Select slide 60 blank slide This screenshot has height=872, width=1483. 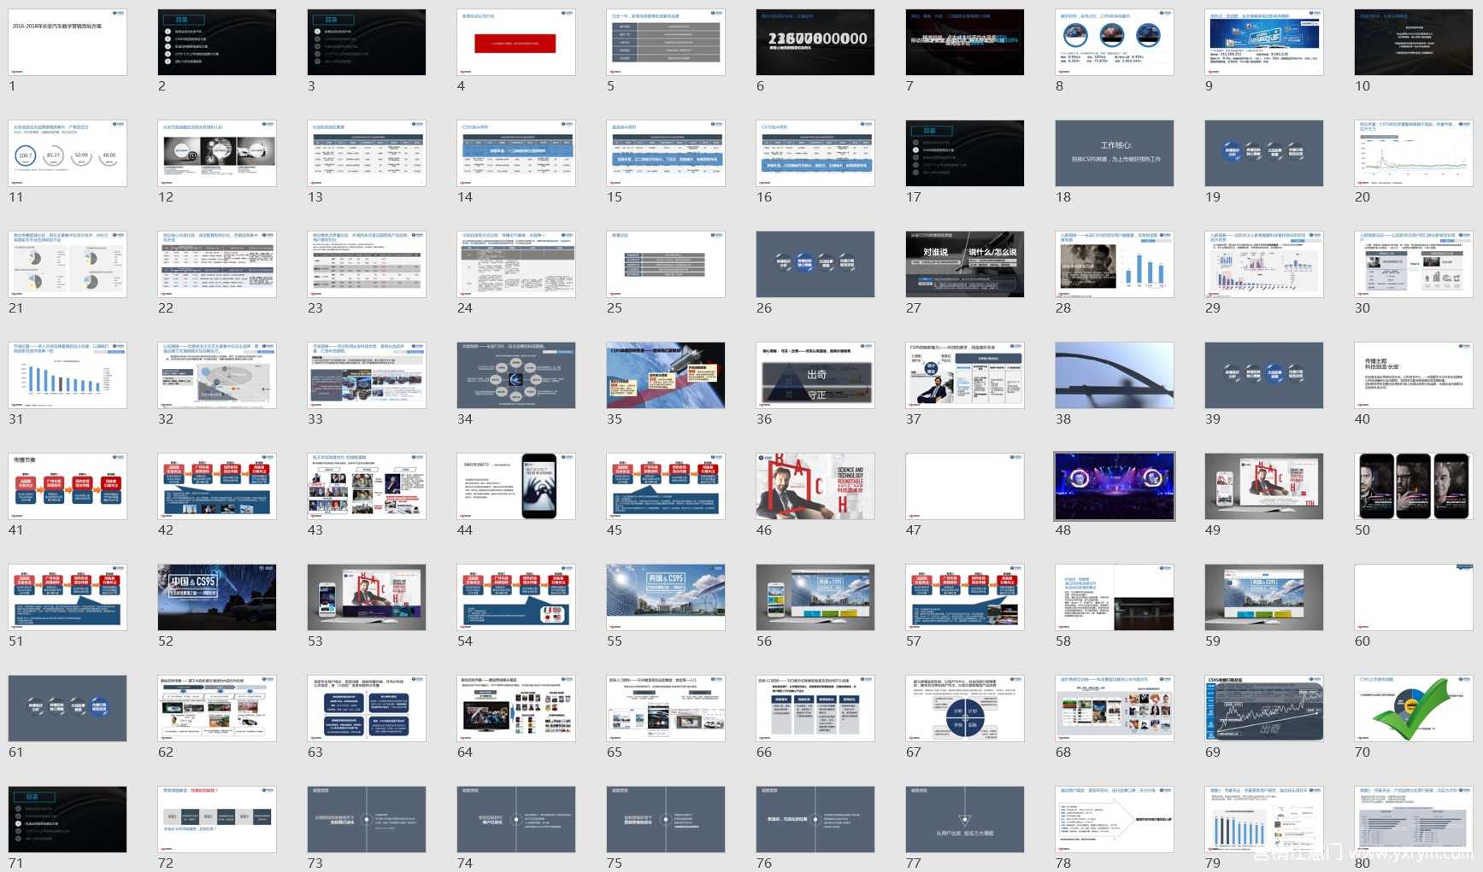point(1414,597)
